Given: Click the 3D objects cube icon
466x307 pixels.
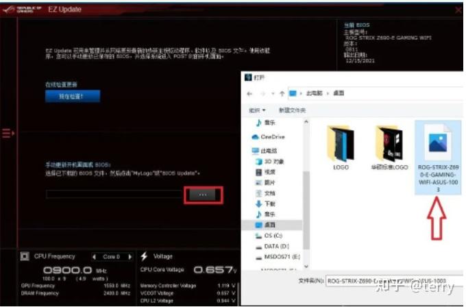Looking at the screenshot, I should click(x=258, y=161).
